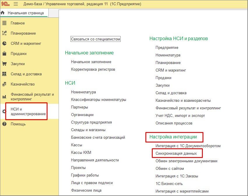248x196 pixels.
Task: Open CRM и маркетинг section in sidebar
Action: click(x=26, y=43)
